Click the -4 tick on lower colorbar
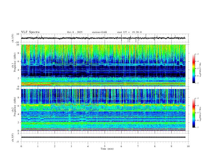Image resolution: width=212 pixels, height=164 pixels. pyautogui.click(x=197, y=106)
